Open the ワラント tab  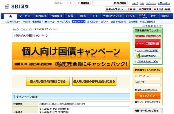[x=130, y=16]
